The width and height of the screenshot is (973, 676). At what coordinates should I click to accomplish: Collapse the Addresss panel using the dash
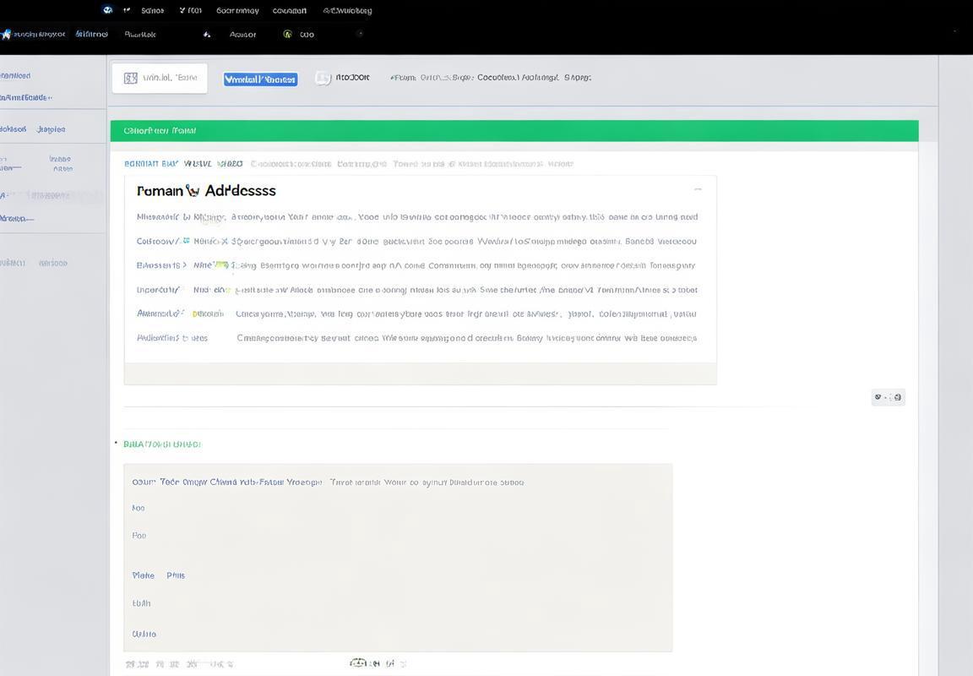pos(698,189)
